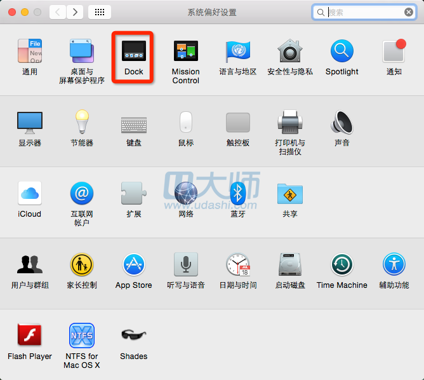This screenshot has width=424, height=380.
Task: Click the Show All grid button
Action: tap(100, 12)
